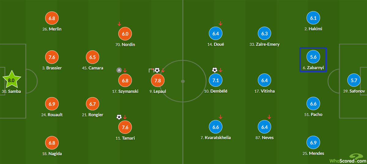The image size is (367, 164).
Task: Click the goal ball icon above Dembélé
Action: (x=215, y=70)
